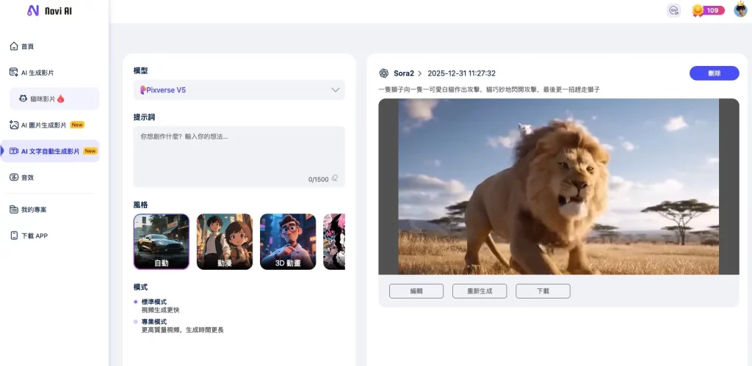The image size is (752, 366).
Task: Select 標準模式 radio option
Action: coord(136,301)
